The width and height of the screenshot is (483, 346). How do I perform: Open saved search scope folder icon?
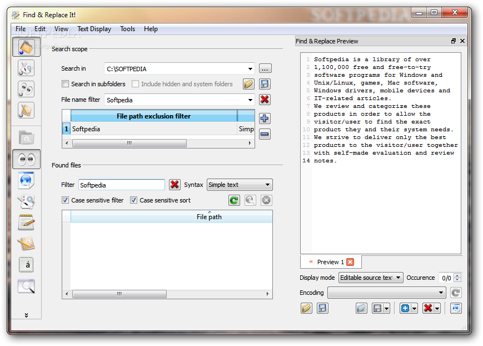click(248, 84)
